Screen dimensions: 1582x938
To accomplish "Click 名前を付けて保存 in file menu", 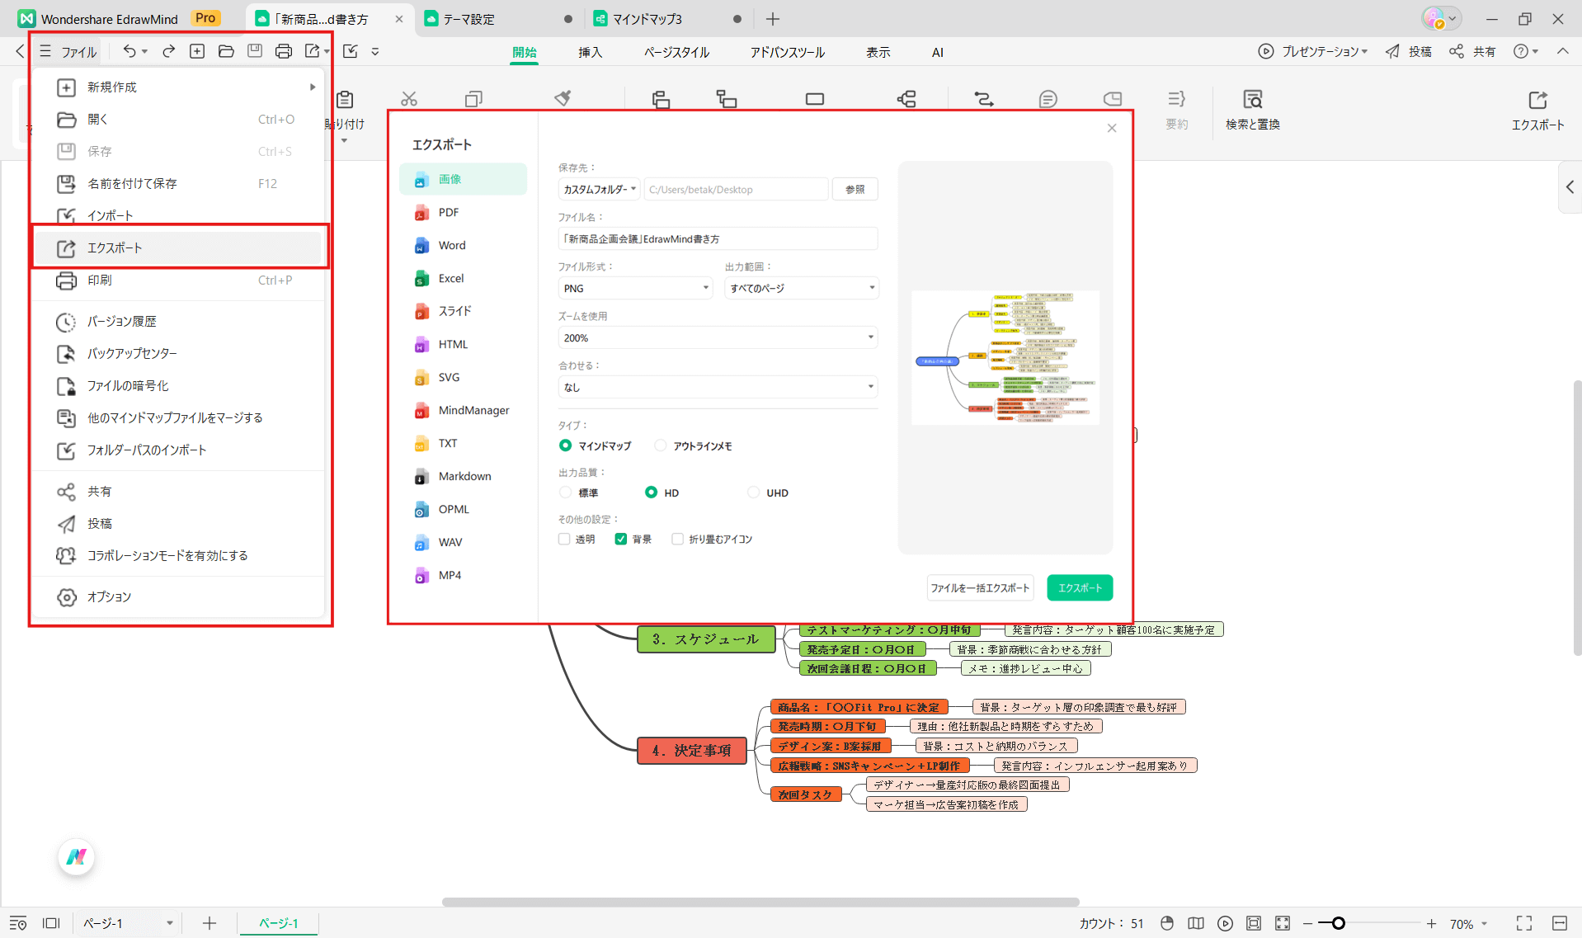I will pyautogui.click(x=132, y=183).
